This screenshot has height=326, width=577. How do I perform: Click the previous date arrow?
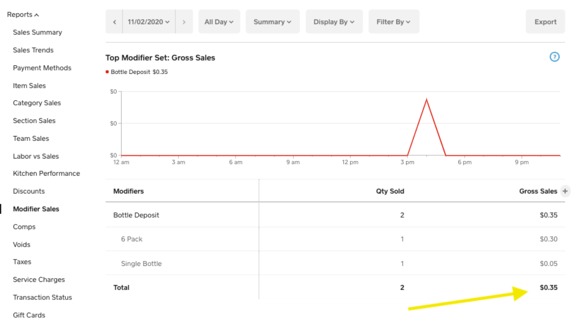pos(114,22)
